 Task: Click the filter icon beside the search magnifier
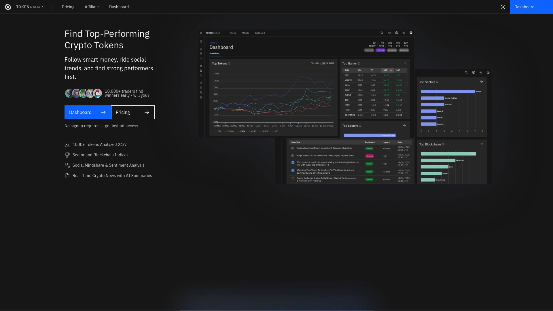coord(389,33)
